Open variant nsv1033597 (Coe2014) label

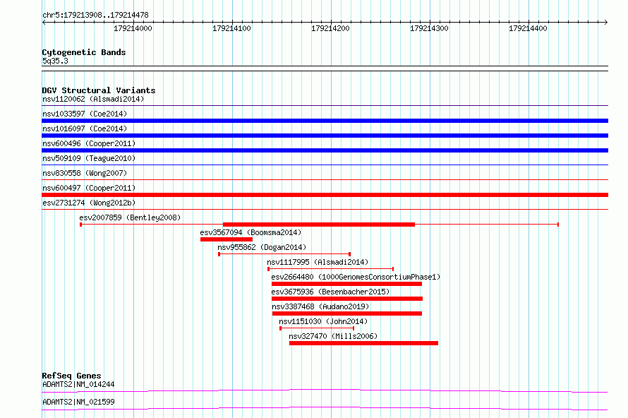coord(85,114)
